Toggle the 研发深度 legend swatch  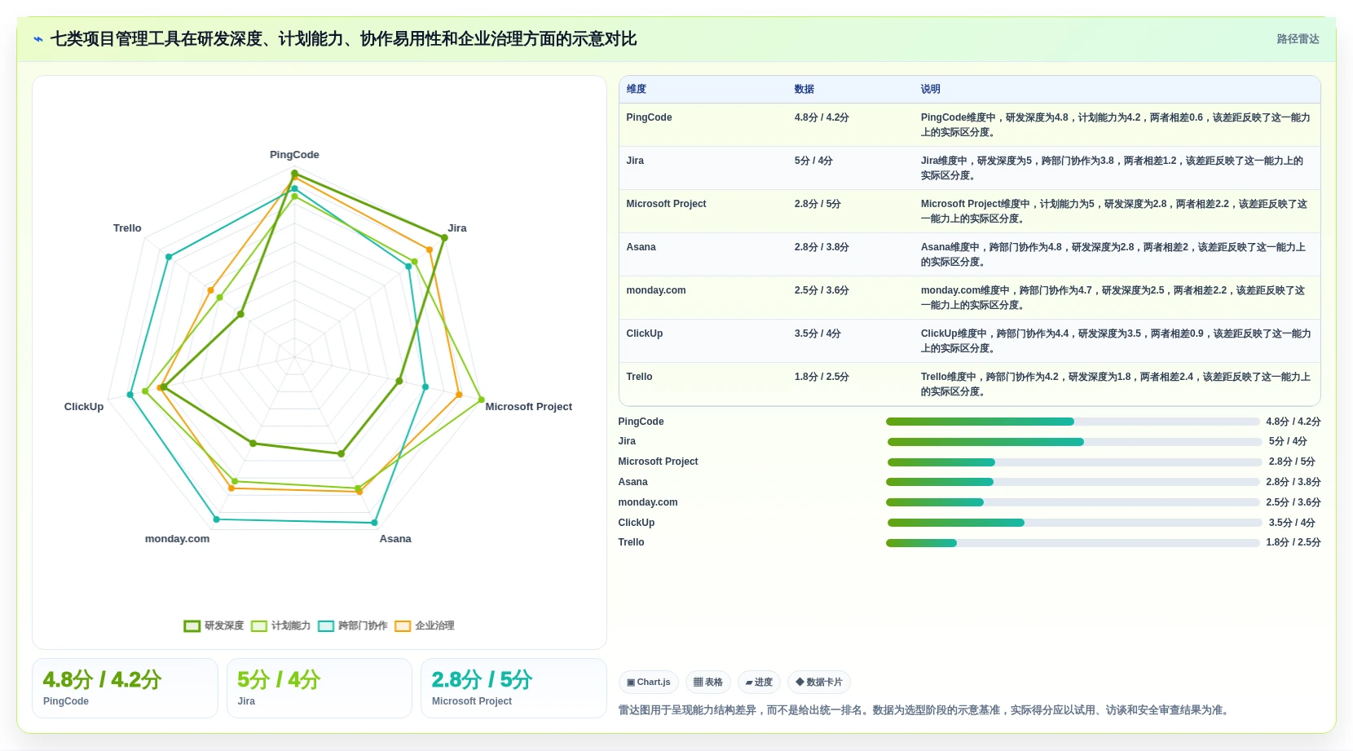192,626
